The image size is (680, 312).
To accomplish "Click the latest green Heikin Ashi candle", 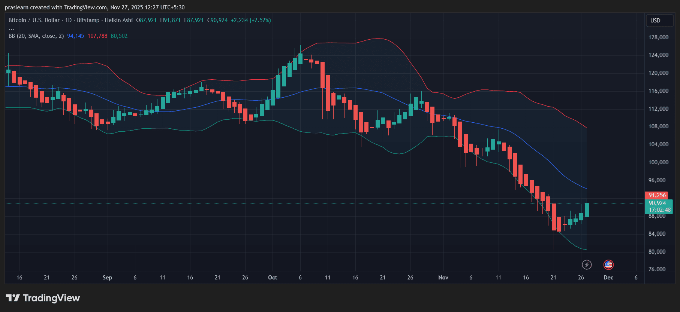I will click(x=587, y=210).
